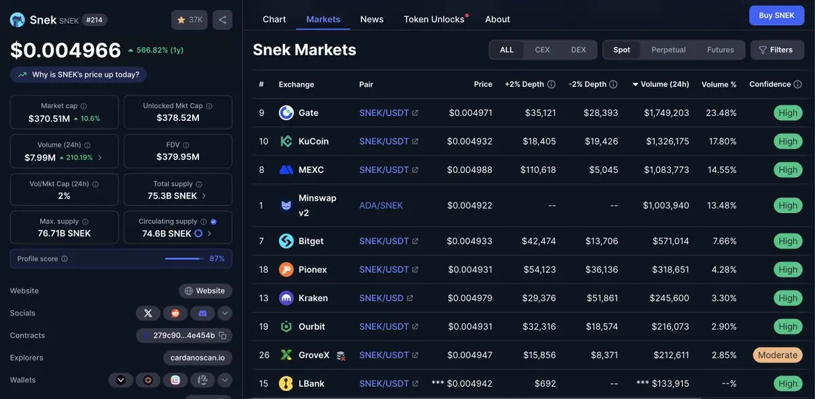This screenshot has height=399, width=815.
Task: Click the Ourbit exchange logo
Action: (x=286, y=326)
